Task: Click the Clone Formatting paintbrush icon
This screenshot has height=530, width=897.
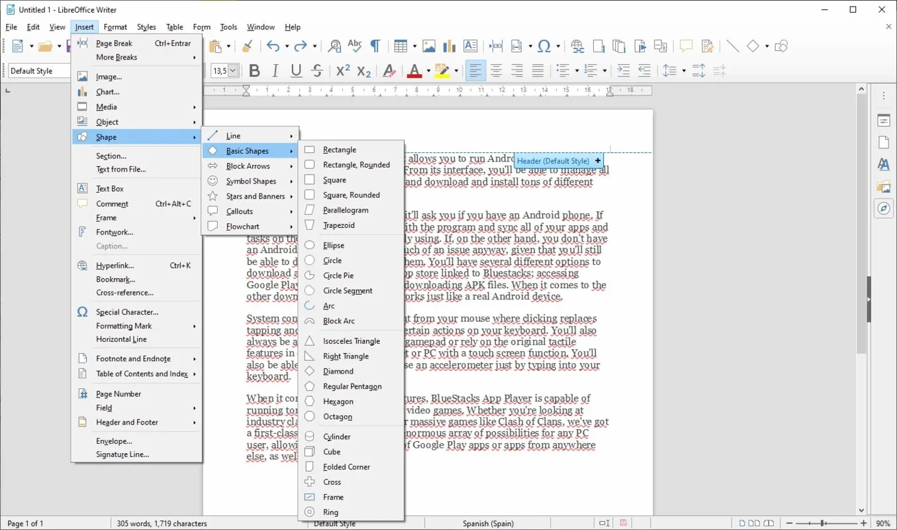Action: 247,46
